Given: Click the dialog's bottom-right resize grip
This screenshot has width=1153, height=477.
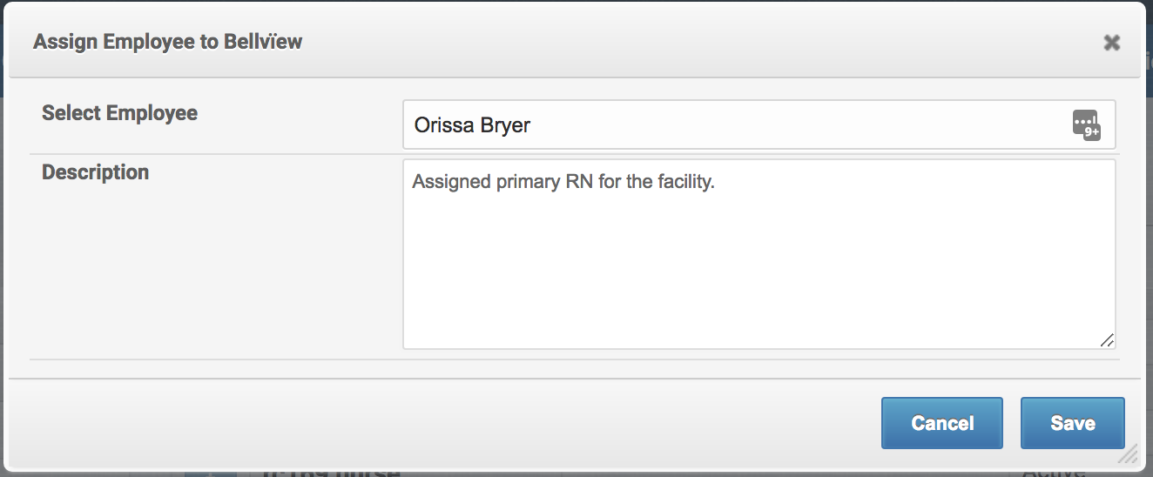Looking at the screenshot, I should pyautogui.click(x=1128, y=453).
